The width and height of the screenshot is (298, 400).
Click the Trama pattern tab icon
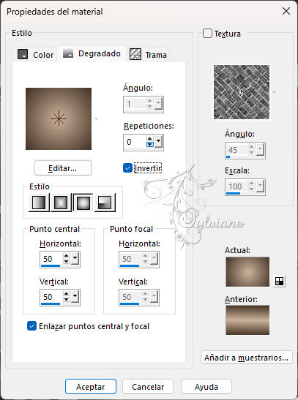pos(135,54)
